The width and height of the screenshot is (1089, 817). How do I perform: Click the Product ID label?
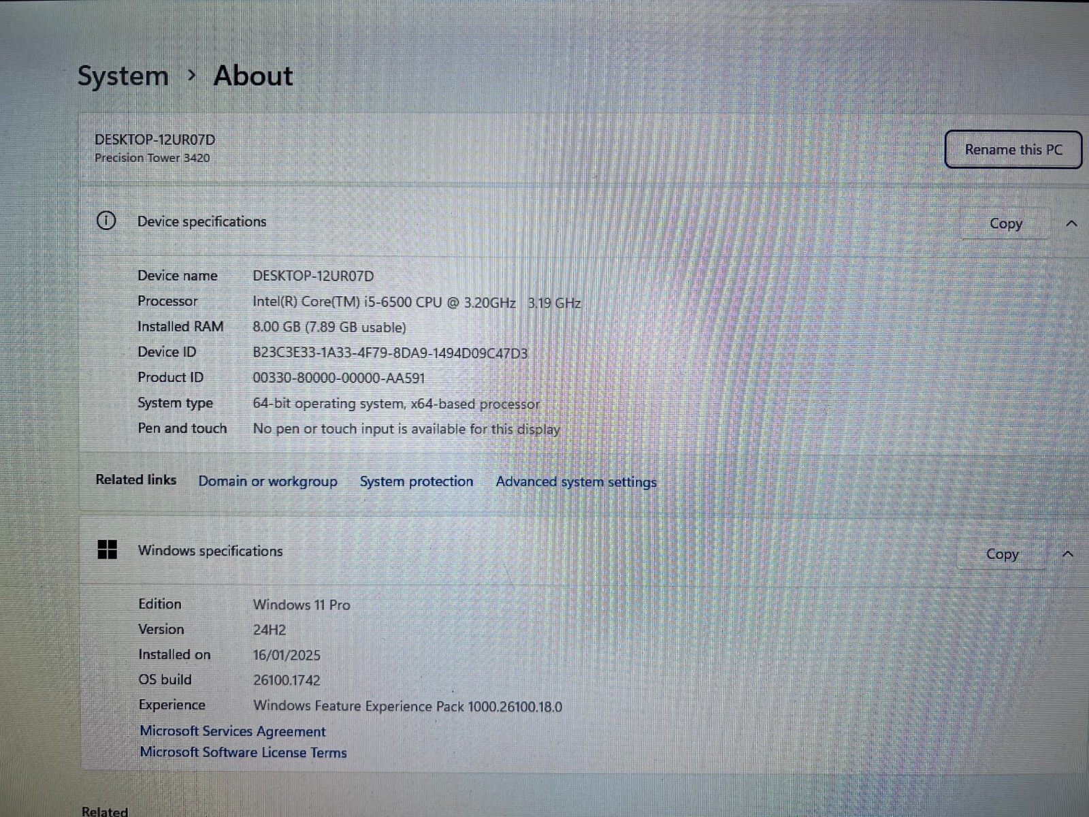170,377
